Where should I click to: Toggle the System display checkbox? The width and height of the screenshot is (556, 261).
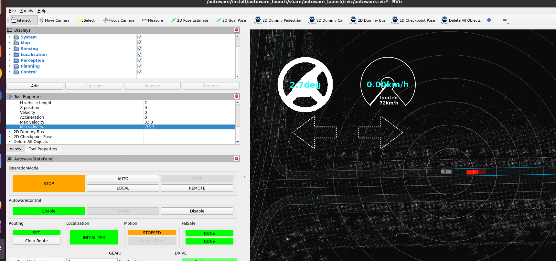point(140,37)
